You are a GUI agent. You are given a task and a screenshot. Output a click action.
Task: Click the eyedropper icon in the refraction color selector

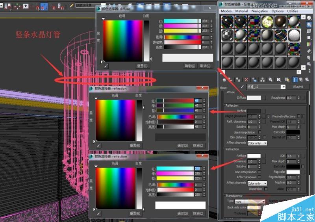99,213
